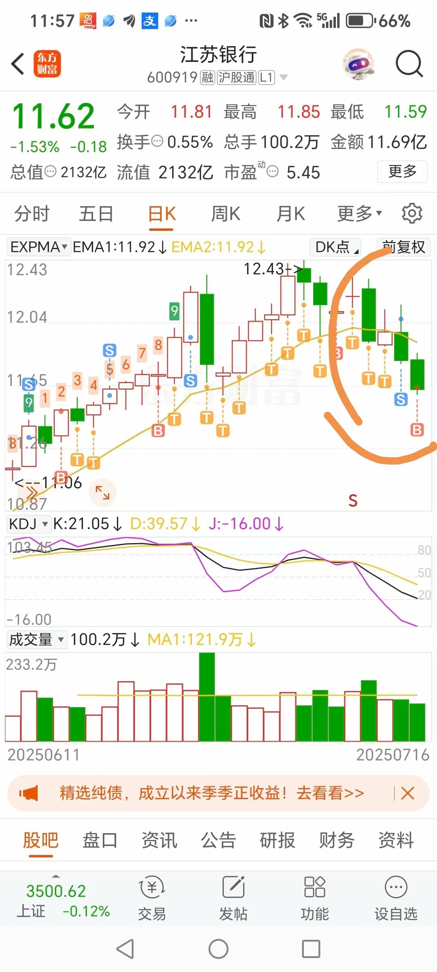Tap Android home navigation button
This screenshot has width=437, height=972.
[x=218, y=949]
